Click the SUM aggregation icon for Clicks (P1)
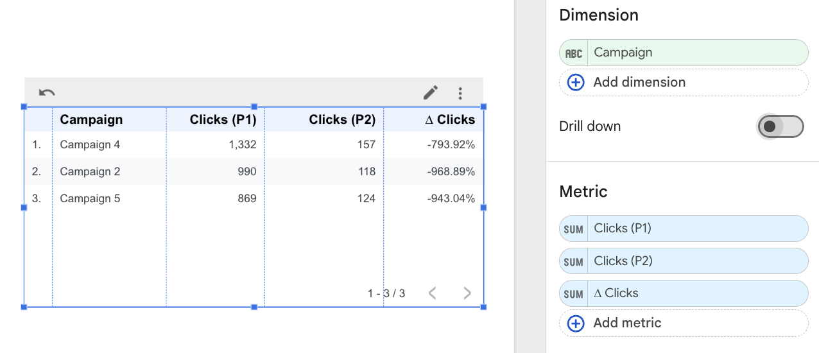 point(574,229)
